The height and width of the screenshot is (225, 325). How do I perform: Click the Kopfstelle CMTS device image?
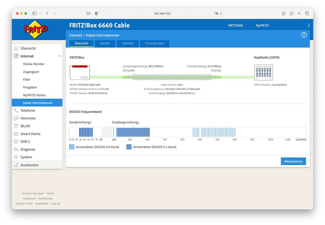[x=264, y=72]
